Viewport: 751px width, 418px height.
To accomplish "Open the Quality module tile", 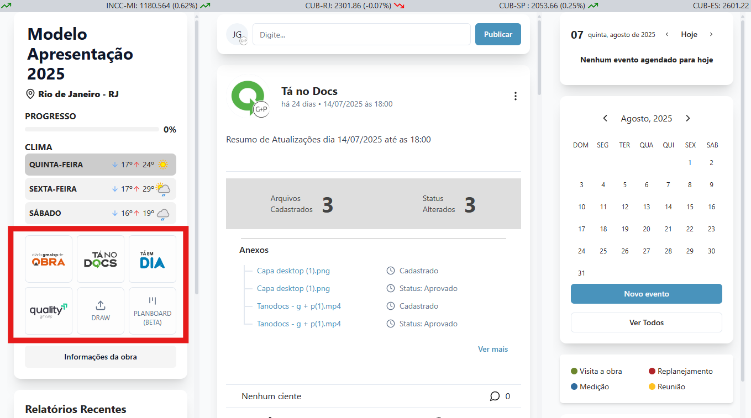I will click(x=49, y=311).
